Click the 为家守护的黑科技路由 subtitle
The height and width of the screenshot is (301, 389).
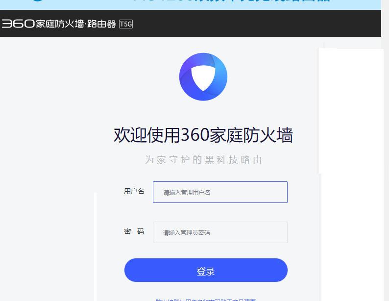tap(203, 159)
